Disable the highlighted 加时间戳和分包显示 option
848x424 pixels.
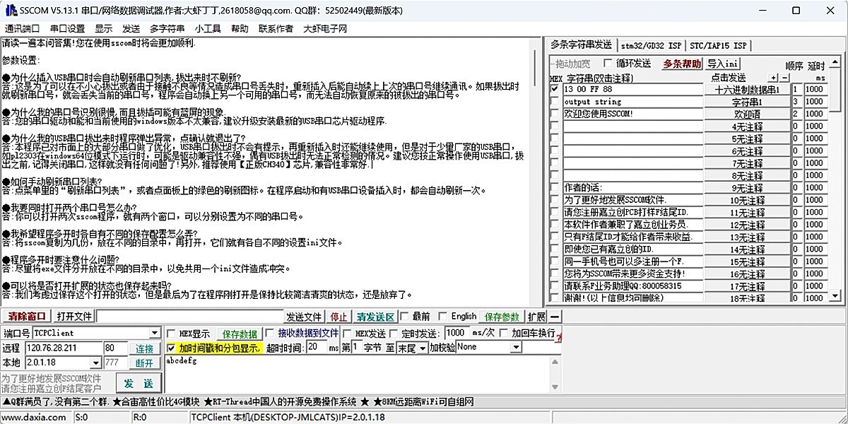point(172,348)
